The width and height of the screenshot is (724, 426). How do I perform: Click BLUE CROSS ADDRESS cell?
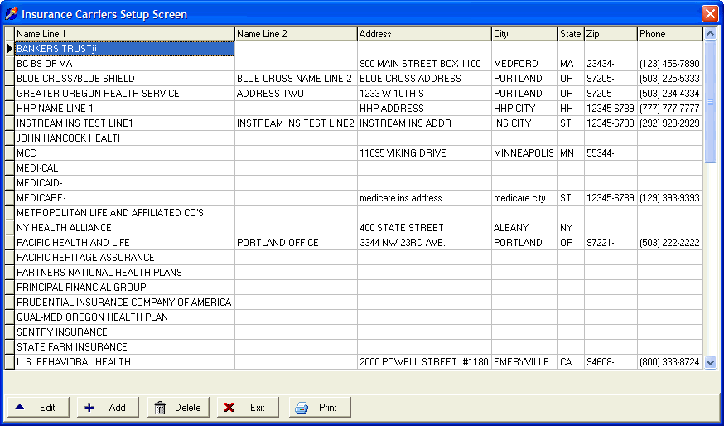[x=424, y=79]
